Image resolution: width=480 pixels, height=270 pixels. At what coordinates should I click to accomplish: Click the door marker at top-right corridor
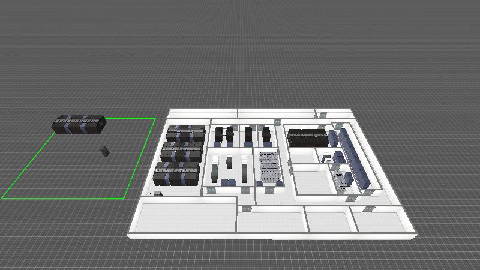pos(322,115)
